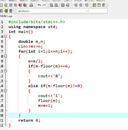This screenshot has height=130, width=128.
Task: Switch to the 未命名5.cpp file tab
Action: [x=6, y=16]
